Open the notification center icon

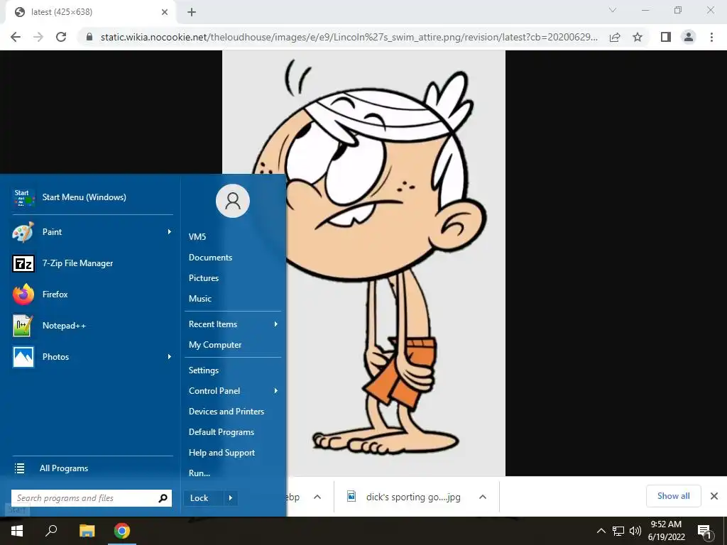pos(705,532)
